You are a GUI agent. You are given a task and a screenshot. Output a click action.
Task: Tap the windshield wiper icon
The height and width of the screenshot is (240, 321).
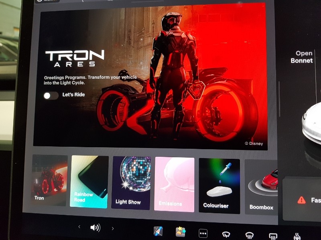(226, 234)
